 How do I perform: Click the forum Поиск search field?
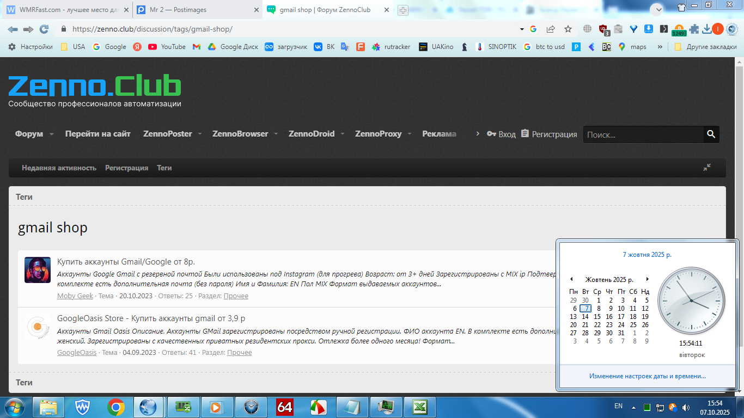(x=643, y=134)
